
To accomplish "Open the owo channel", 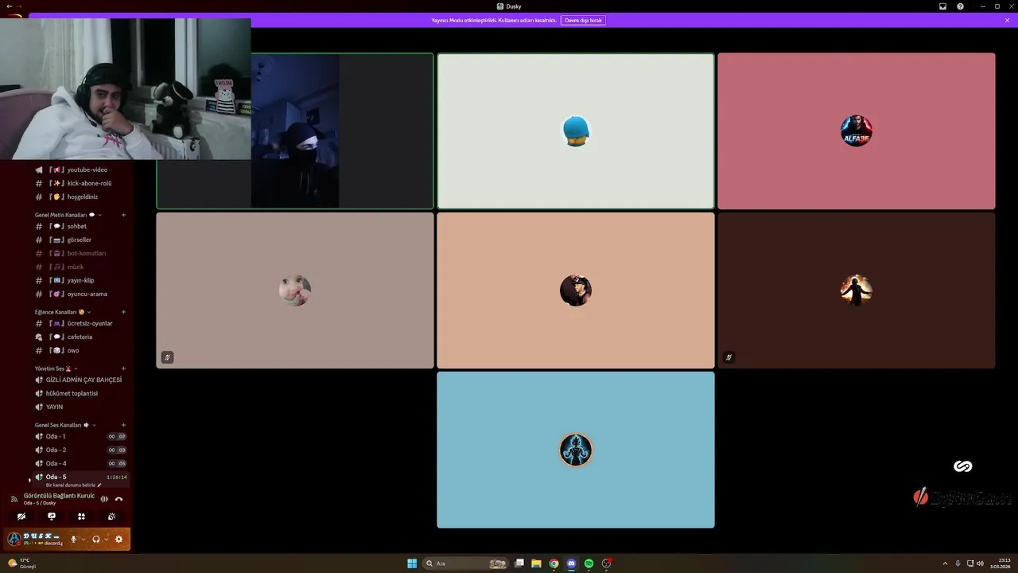I will click(80, 350).
